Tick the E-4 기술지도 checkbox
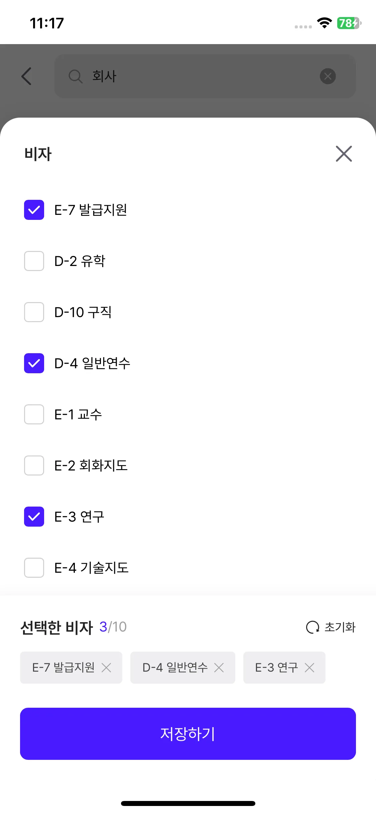 pos(34,568)
